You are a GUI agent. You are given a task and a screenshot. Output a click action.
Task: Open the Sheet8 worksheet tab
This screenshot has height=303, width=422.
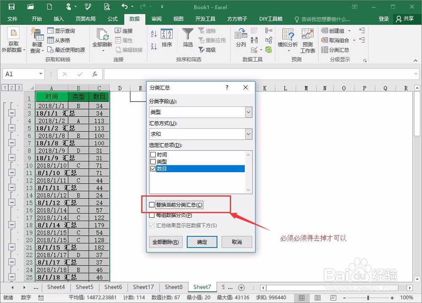173,287
